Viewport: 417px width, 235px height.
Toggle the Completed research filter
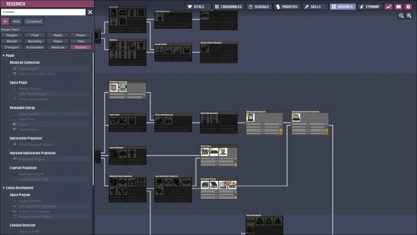[x=34, y=21]
